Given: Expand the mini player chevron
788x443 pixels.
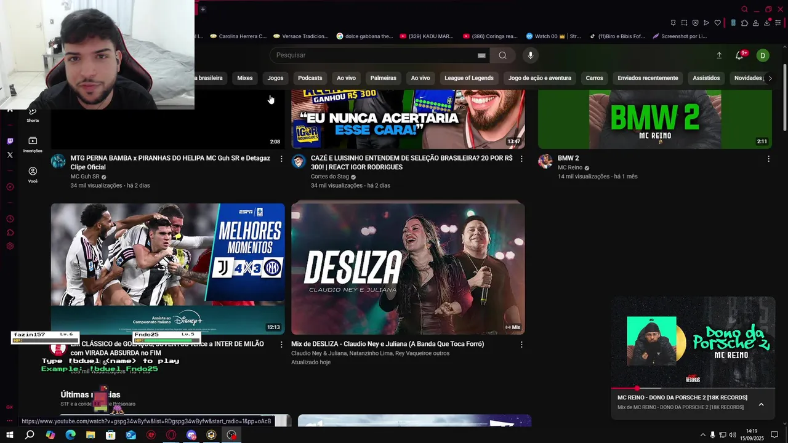Looking at the screenshot, I should click(x=761, y=404).
